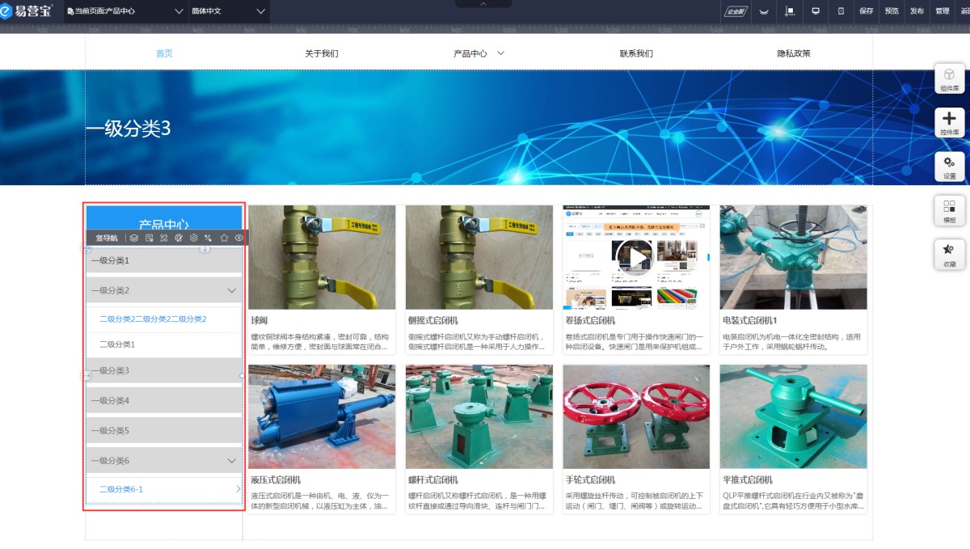The width and height of the screenshot is (970, 549).
Task: Play the 卷扬式启闭机 video thumbnail
Action: [x=636, y=259]
